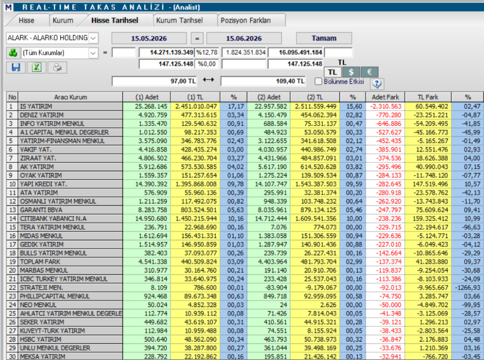The image size is (484, 360).
Task: Select the GARANTI BBVA row
Action: 245,210
